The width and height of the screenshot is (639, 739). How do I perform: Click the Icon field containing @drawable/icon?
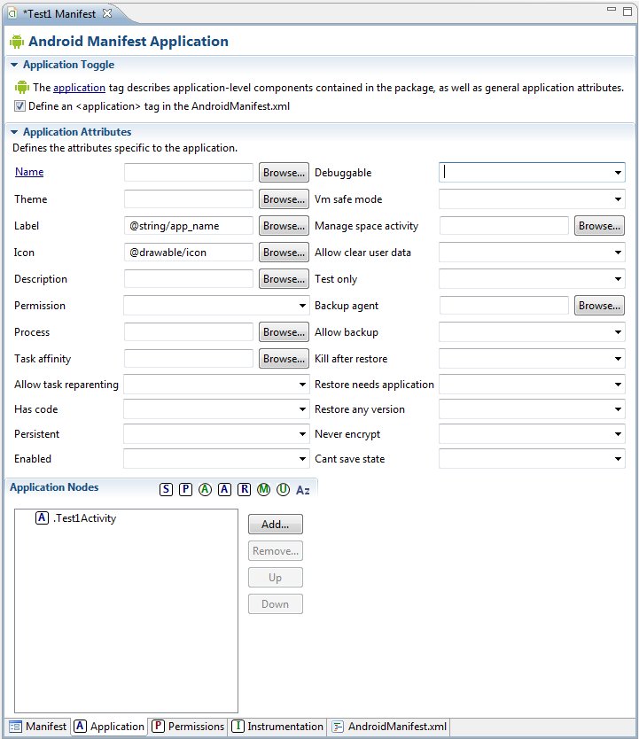pos(189,253)
